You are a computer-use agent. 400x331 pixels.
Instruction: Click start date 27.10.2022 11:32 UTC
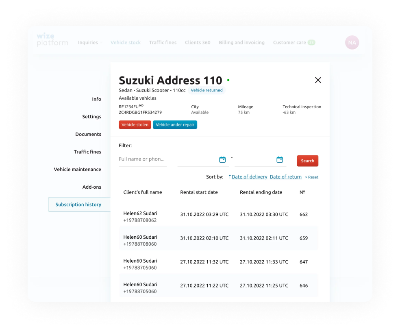[204, 262]
